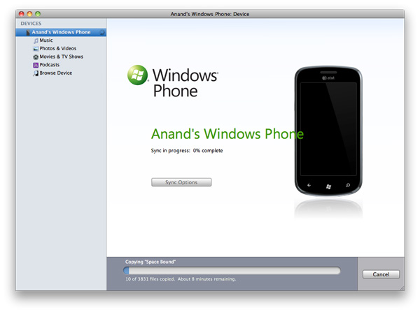The height and width of the screenshot is (312, 420).
Task: Click the phone device image
Action: pos(328,131)
